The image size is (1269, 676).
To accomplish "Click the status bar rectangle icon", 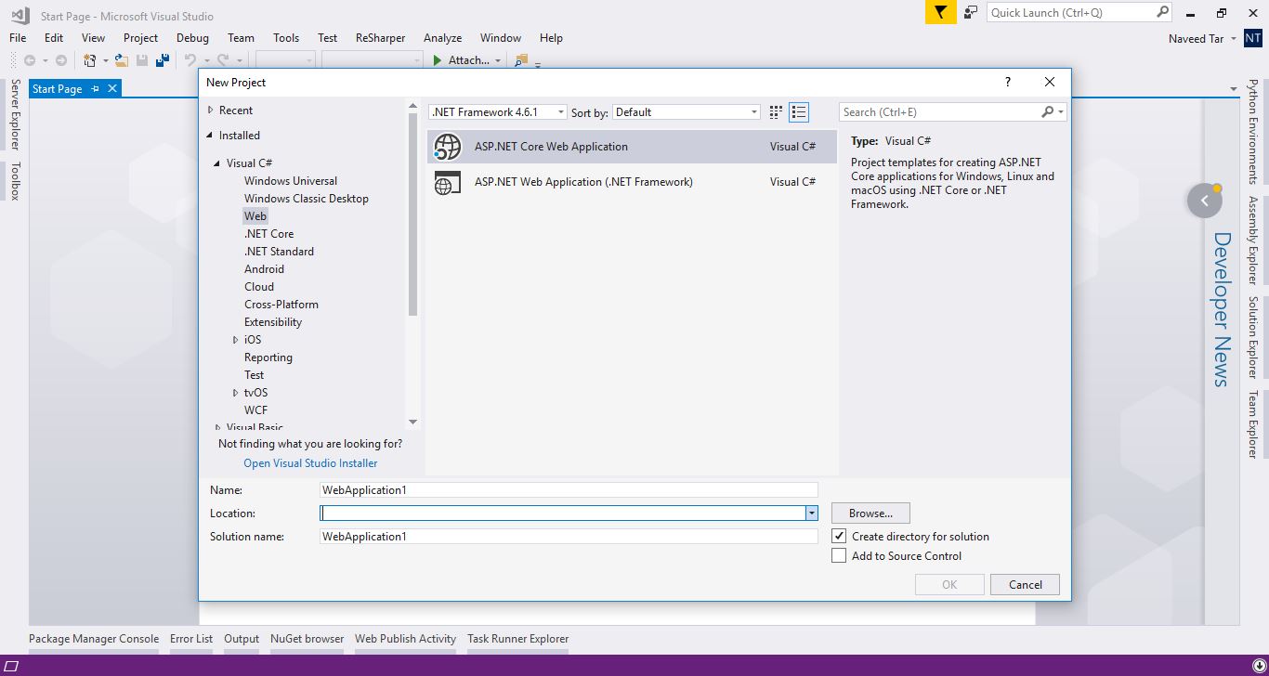I will click(x=12, y=666).
